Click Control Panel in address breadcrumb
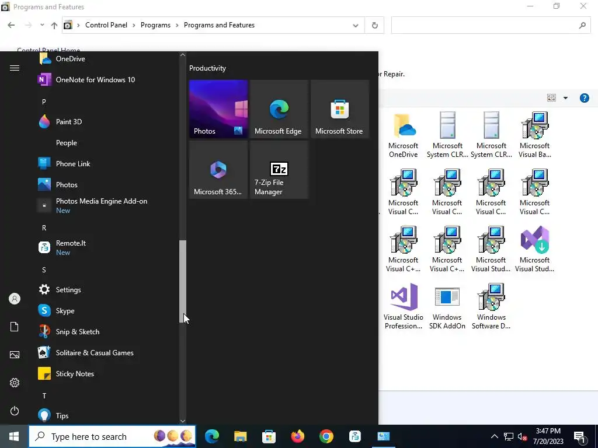Image resolution: width=598 pixels, height=448 pixels. [x=106, y=25]
